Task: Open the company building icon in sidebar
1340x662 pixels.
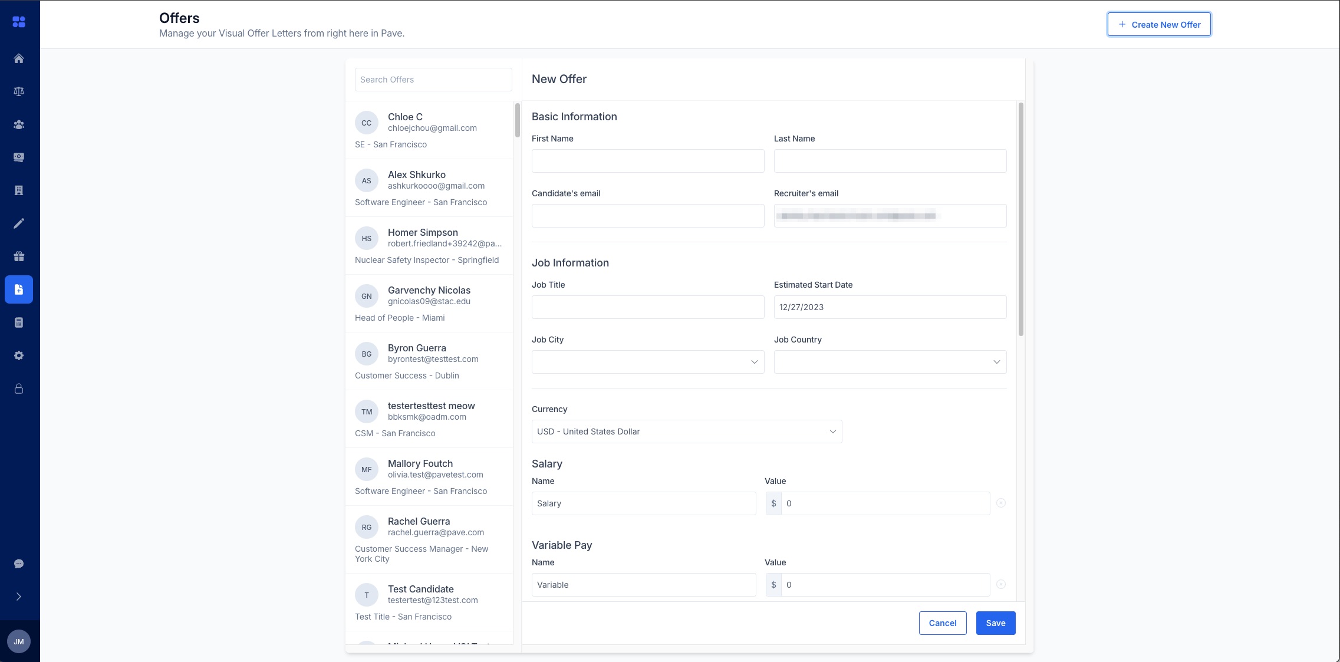Action: [x=19, y=190]
